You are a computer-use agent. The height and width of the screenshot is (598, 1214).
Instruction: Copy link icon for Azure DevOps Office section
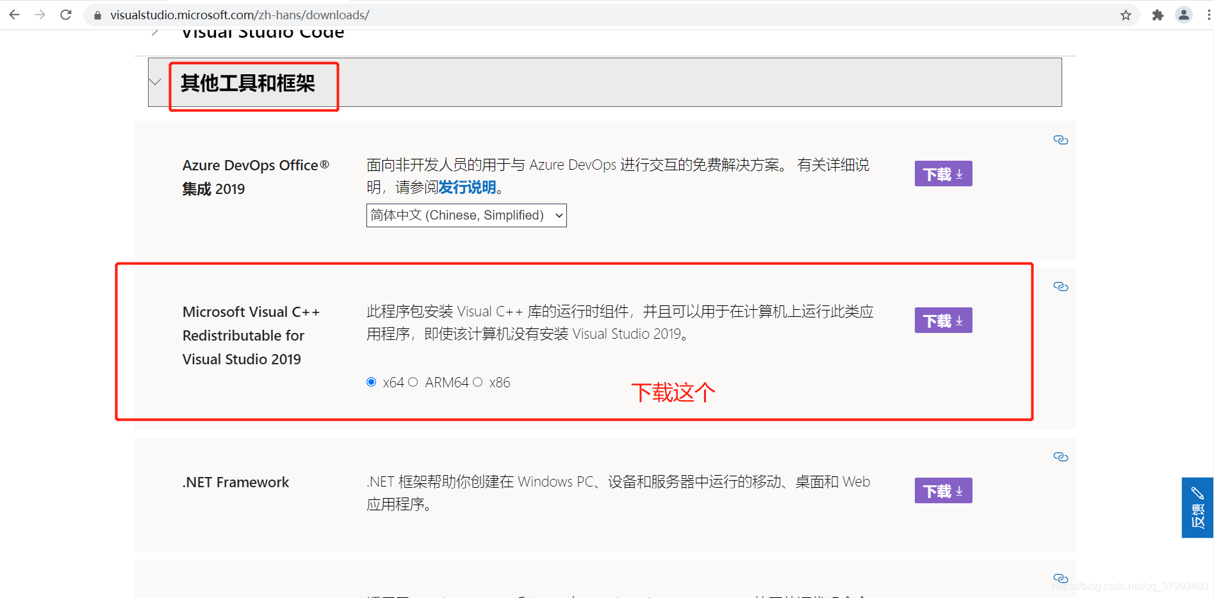1061,140
